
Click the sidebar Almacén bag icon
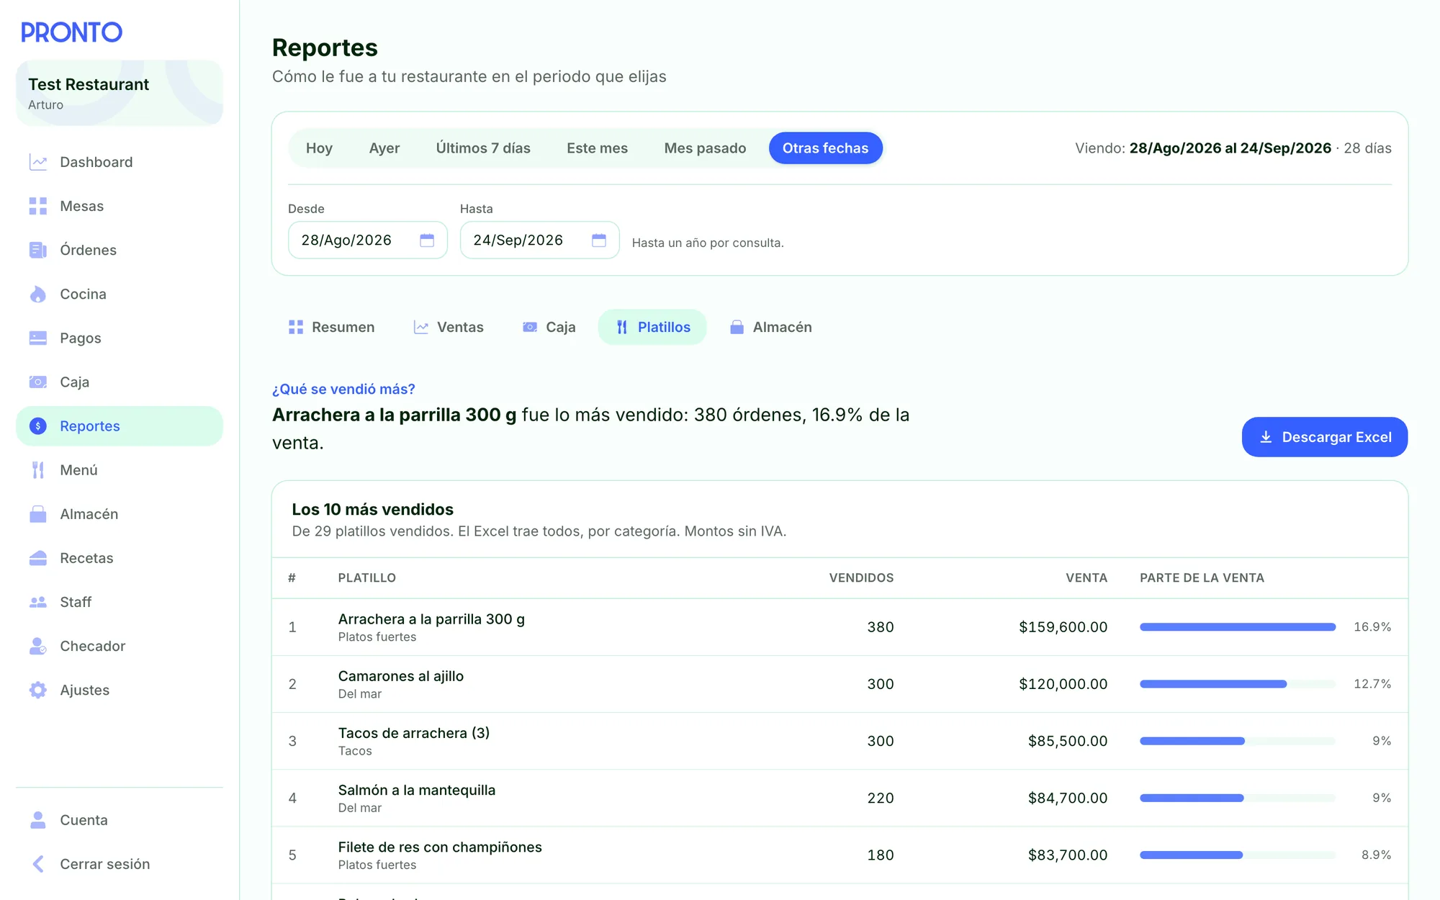38,514
